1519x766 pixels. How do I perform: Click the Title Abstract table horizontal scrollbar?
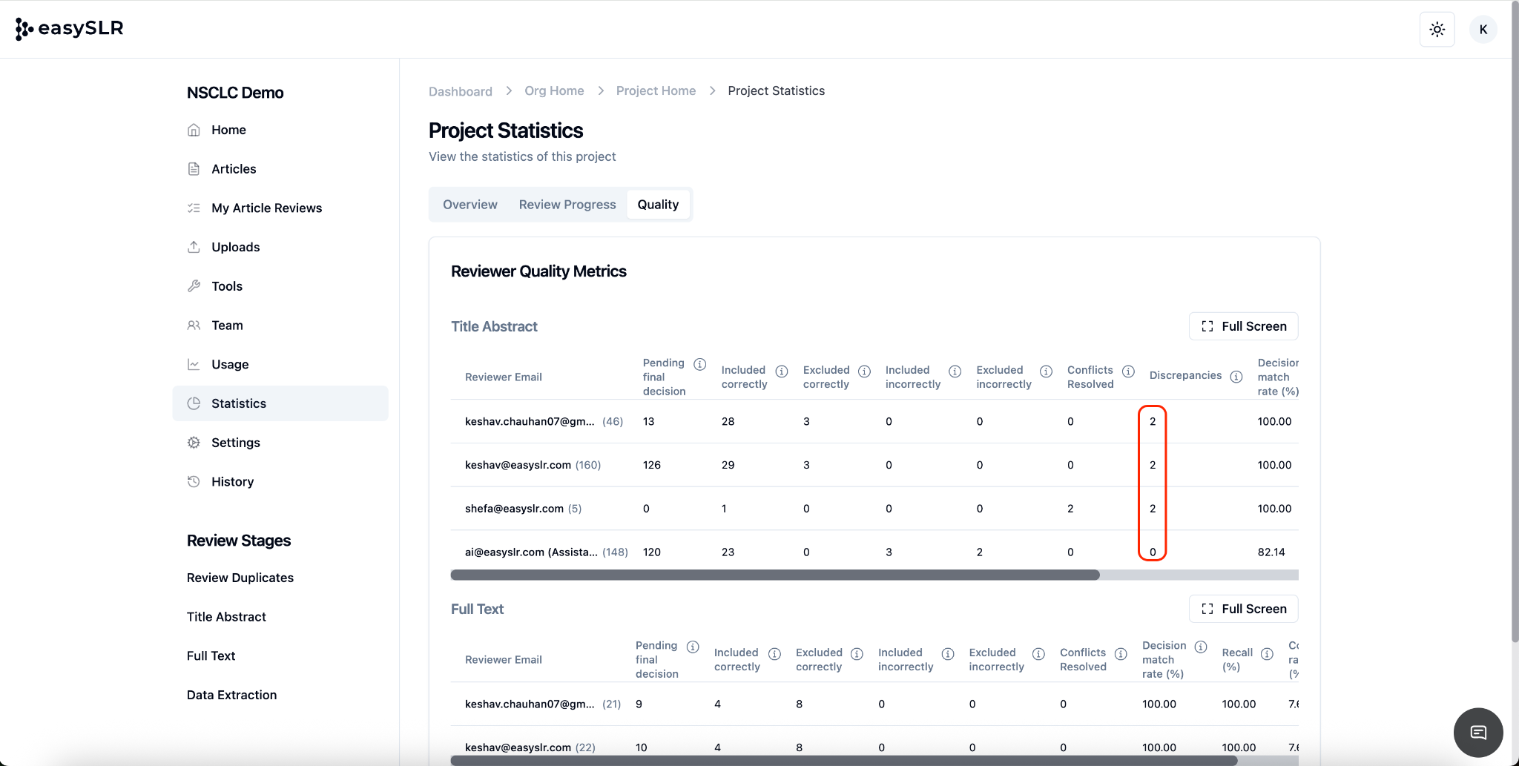[x=774, y=575]
